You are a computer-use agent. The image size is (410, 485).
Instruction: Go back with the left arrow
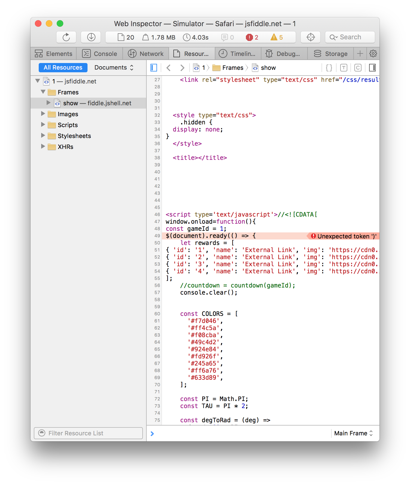tap(168, 68)
